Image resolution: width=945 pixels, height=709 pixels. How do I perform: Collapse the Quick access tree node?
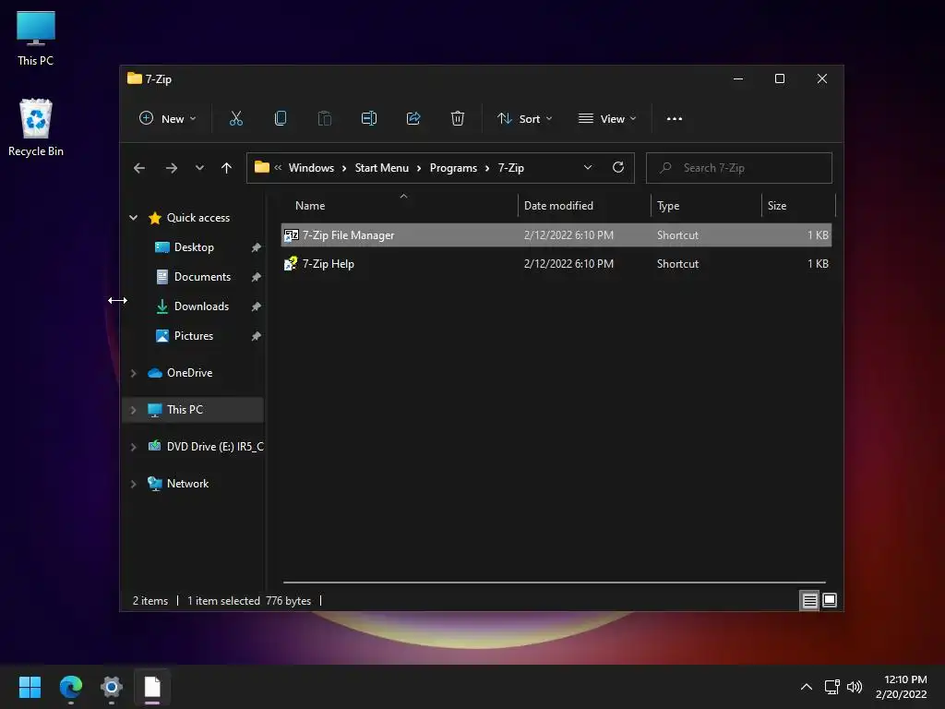click(x=133, y=218)
